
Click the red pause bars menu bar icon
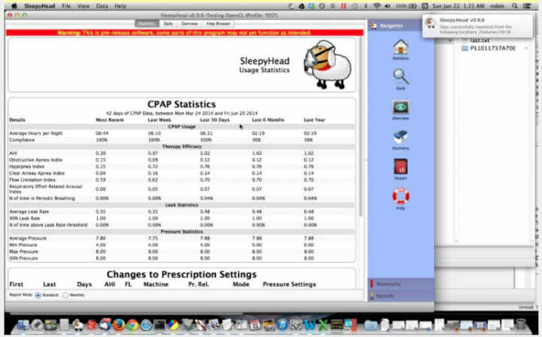pos(343,6)
